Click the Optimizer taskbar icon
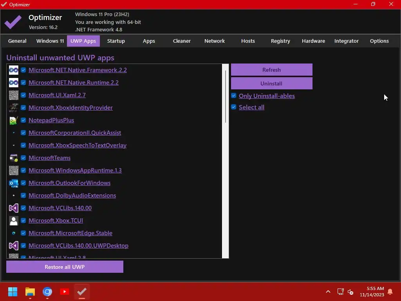Image resolution: width=401 pixels, height=301 pixels. click(x=82, y=292)
